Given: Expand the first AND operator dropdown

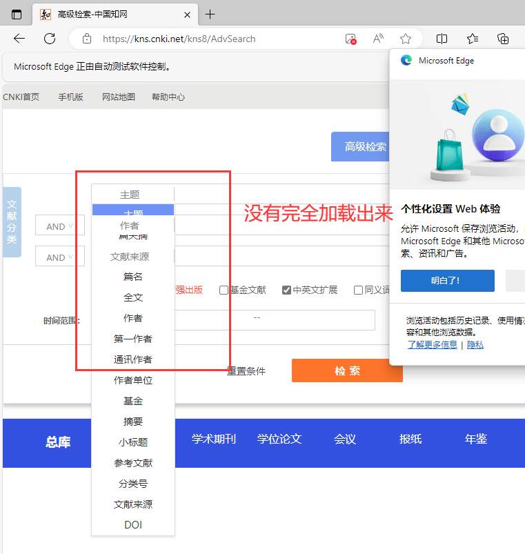Looking at the screenshot, I should coord(59,226).
